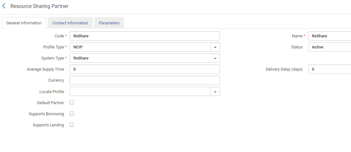Click the Supports Lending label
This screenshot has height=152, width=351.
(48, 125)
